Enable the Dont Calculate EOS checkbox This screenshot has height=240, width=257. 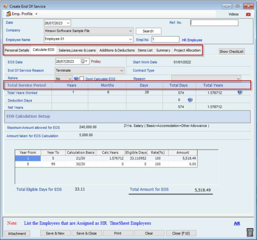[x=82, y=79]
